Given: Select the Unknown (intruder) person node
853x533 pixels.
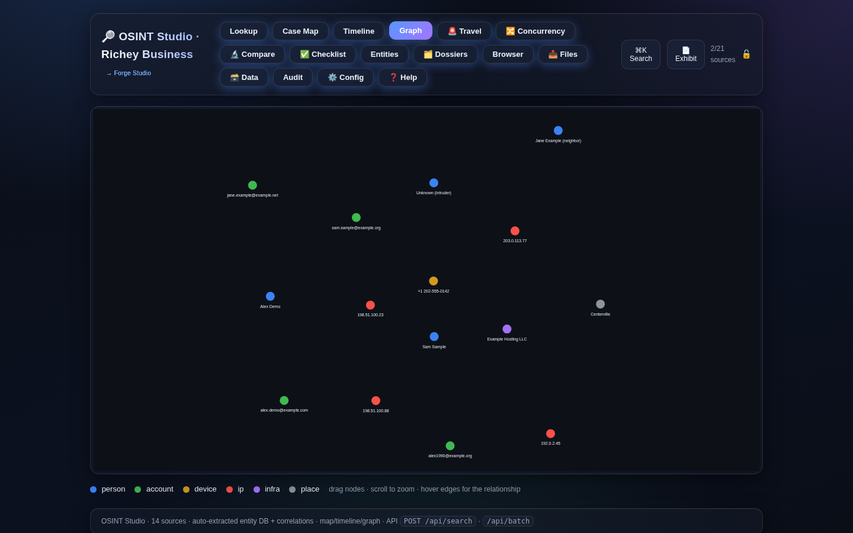Looking at the screenshot, I should [x=434, y=183].
